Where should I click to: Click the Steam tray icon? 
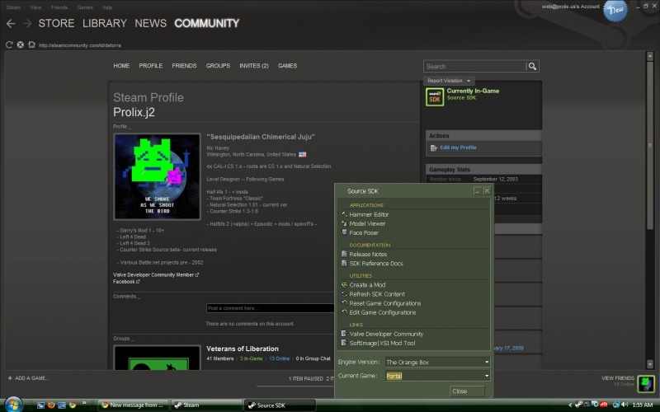[x=579, y=405]
